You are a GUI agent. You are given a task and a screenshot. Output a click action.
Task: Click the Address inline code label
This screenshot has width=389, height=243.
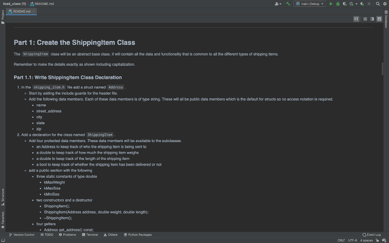tap(115, 87)
